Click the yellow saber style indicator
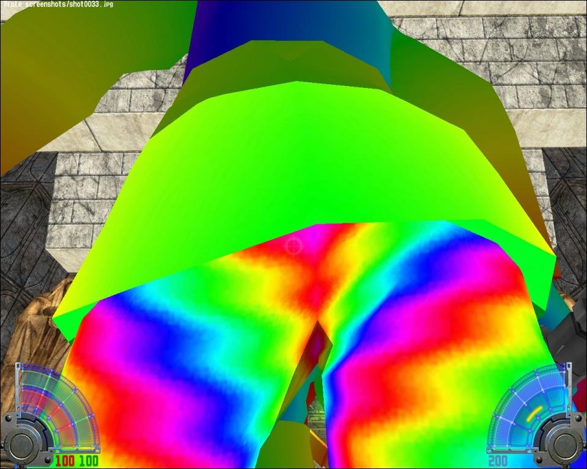587x469 pixels. [x=533, y=414]
